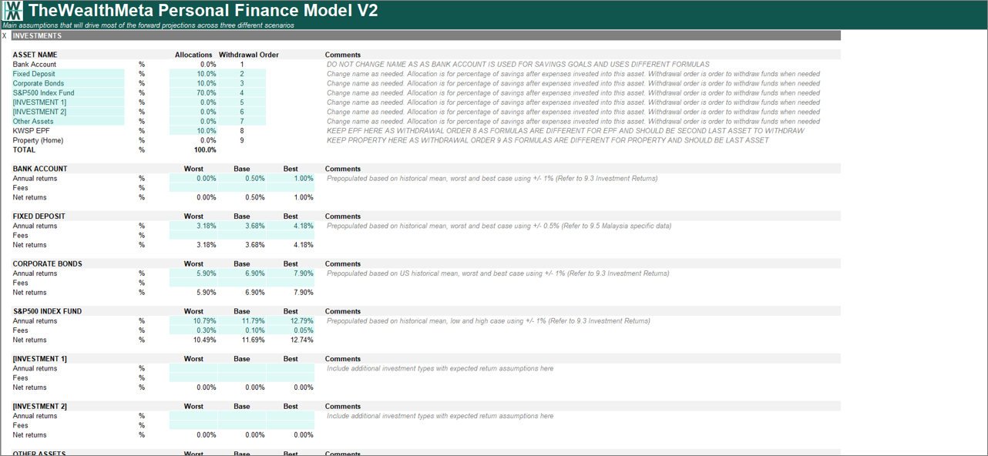Select S&P500 Fees 0.05% Best cell
988x456 pixels.
tap(291, 330)
